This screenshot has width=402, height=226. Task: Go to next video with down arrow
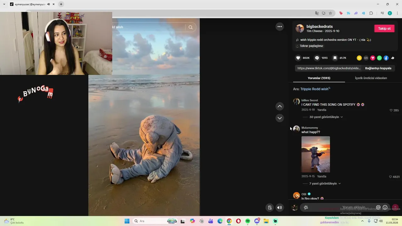click(280, 118)
